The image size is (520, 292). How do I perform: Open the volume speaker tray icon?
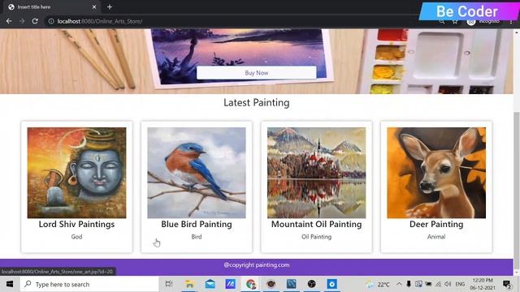pyautogui.click(x=448, y=284)
